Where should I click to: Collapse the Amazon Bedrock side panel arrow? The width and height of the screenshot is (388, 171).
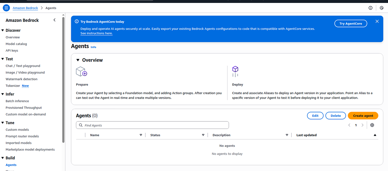(54, 20)
